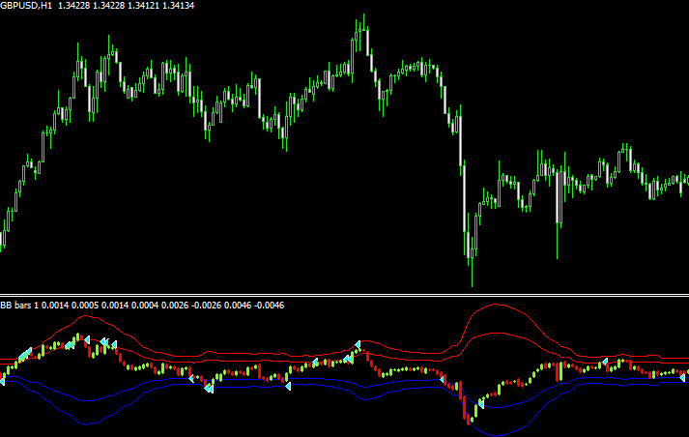Click the positive 0.0026 indicator value

(175, 306)
